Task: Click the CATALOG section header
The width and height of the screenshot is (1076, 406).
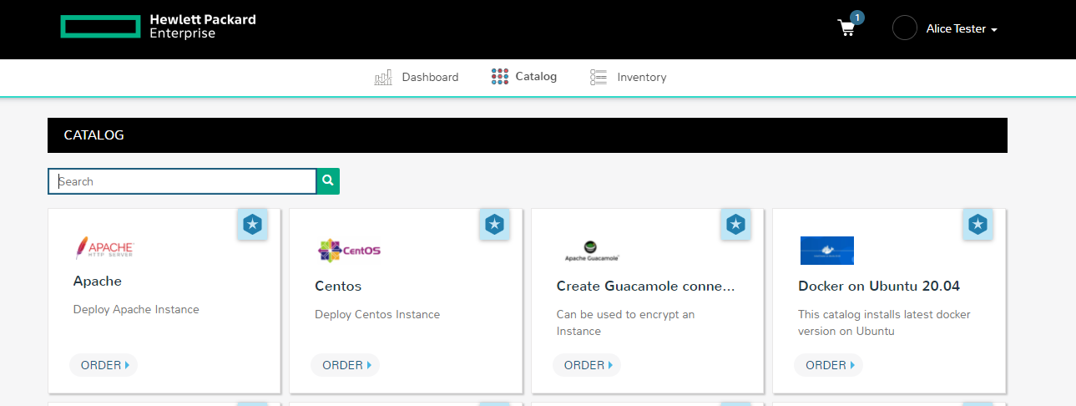Action: coord(528,135)
